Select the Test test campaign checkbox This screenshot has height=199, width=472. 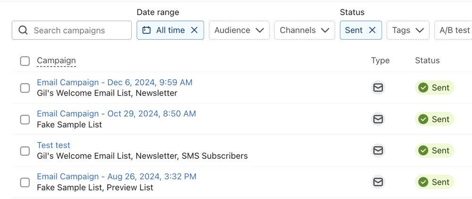click(x=25, y=151)
